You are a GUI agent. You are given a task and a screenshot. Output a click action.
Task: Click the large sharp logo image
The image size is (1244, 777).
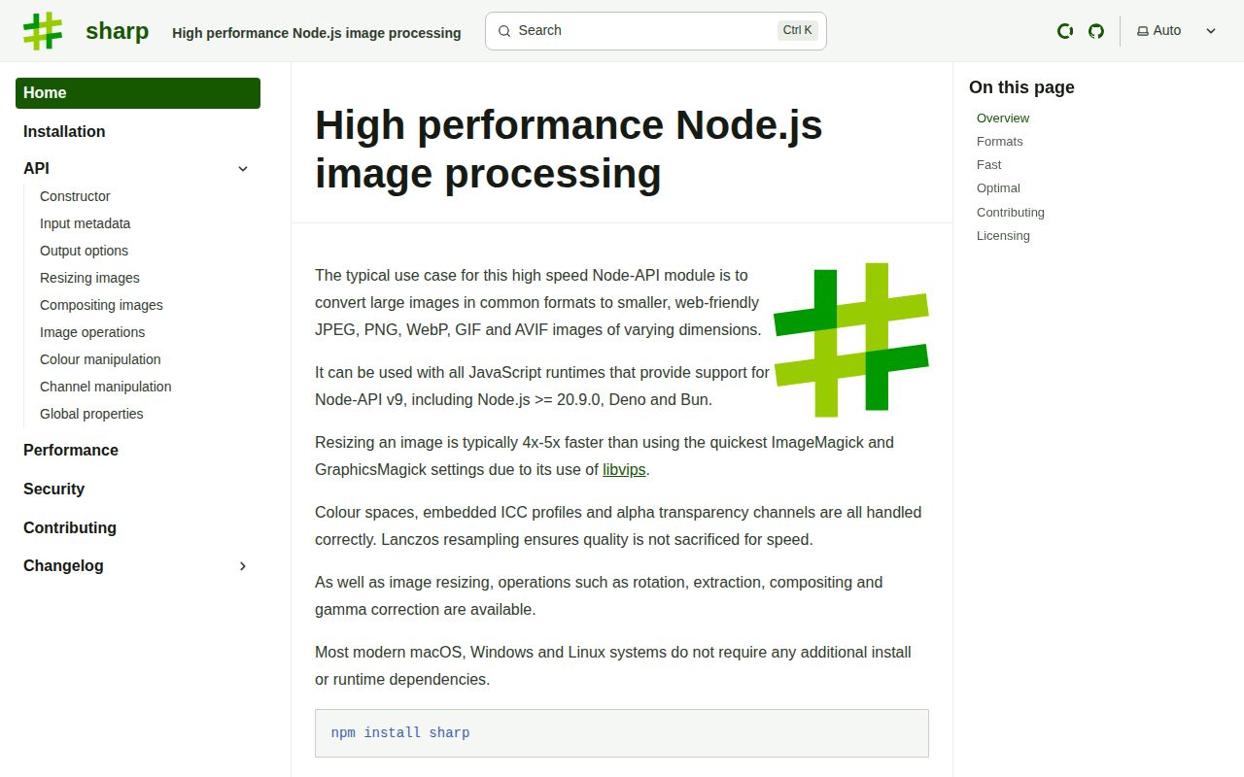(851, 340)
